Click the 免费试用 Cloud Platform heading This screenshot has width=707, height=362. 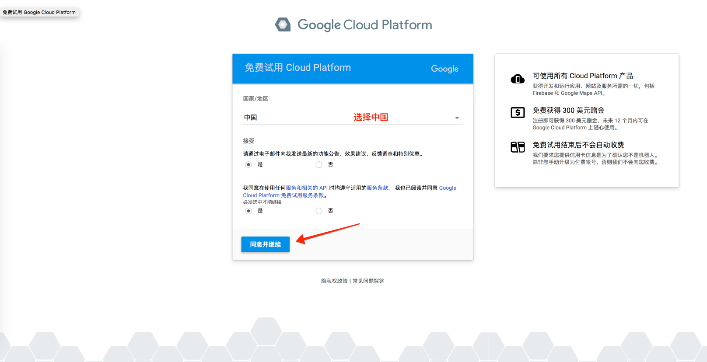pyautogui.click(x=297, y=68)
